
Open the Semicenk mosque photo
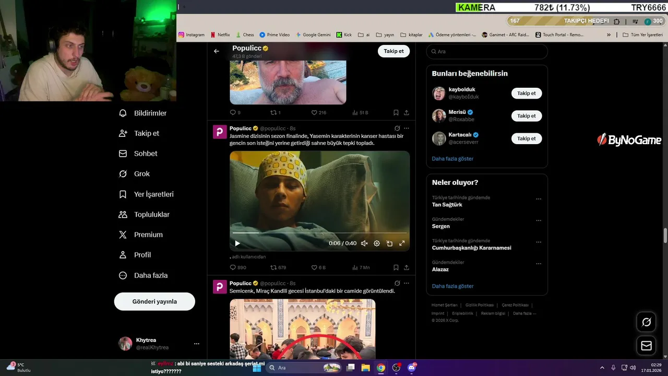[303, 329]
